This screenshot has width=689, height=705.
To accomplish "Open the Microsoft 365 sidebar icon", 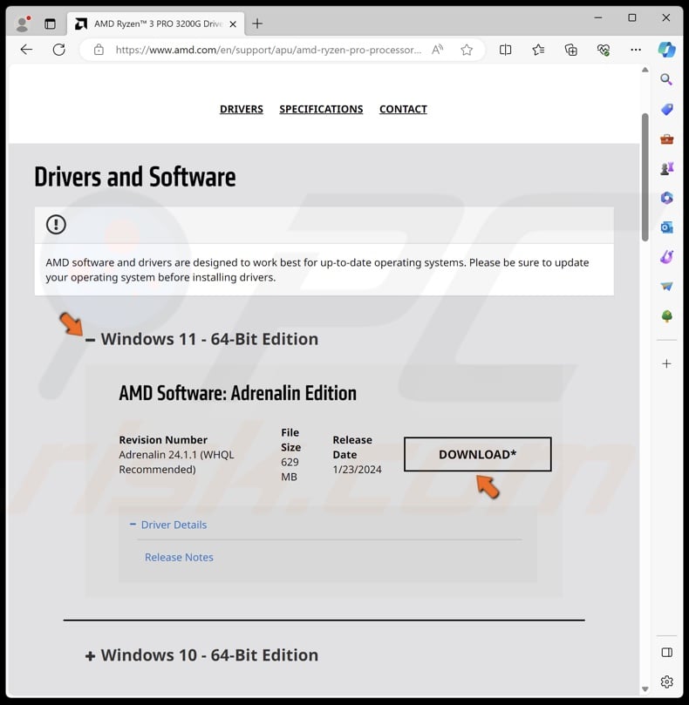I will click(667, 198).
